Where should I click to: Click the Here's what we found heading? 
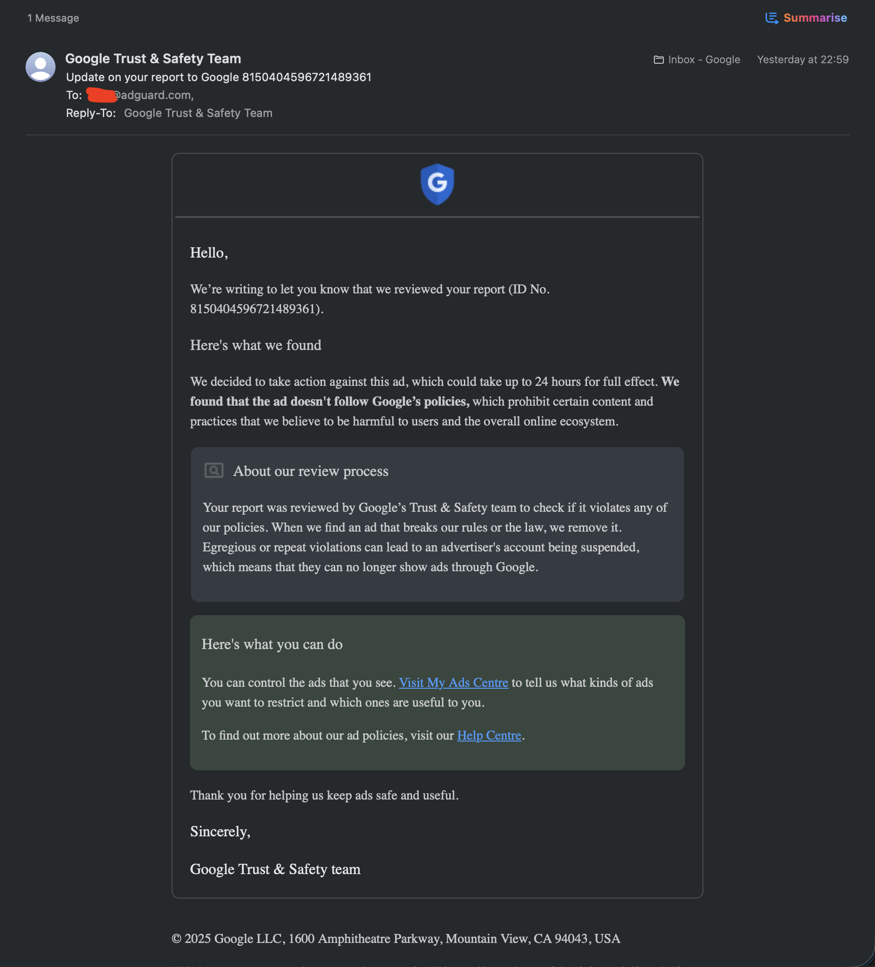256,345
